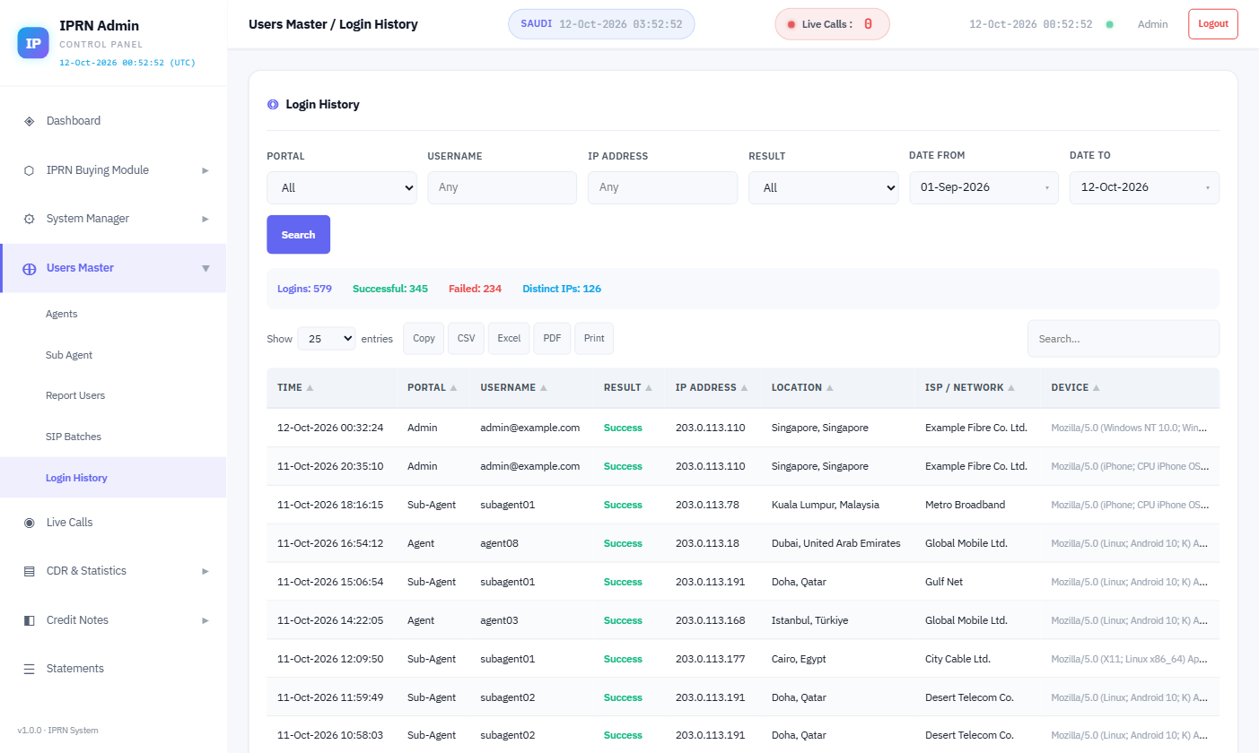
Task: Click the Credit Notes icon
Action: (x=29, y=620)
